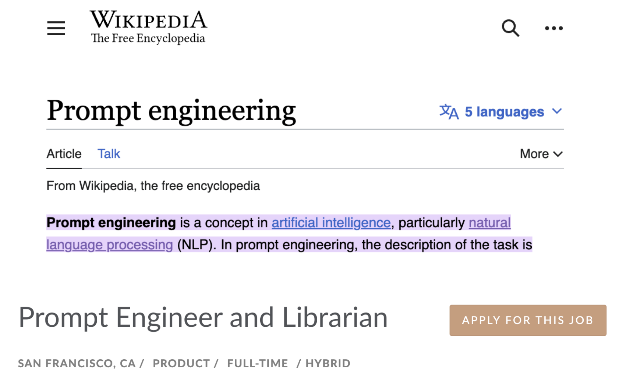Select the Article tab
Screen dimensions: 619x389
64,154
